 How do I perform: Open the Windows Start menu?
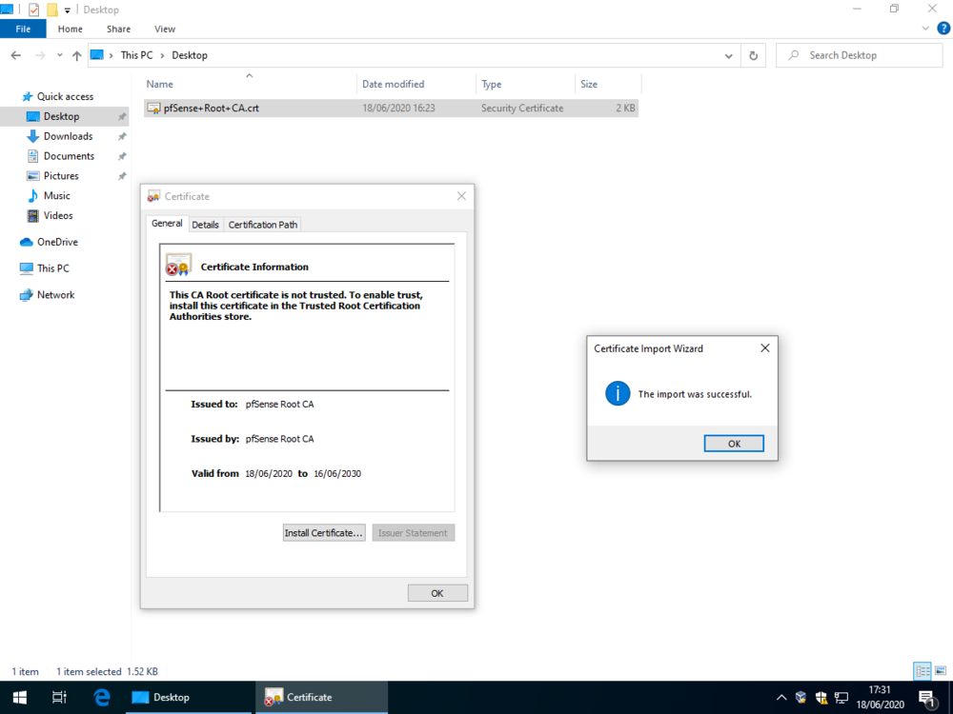(x=19, y=698)
